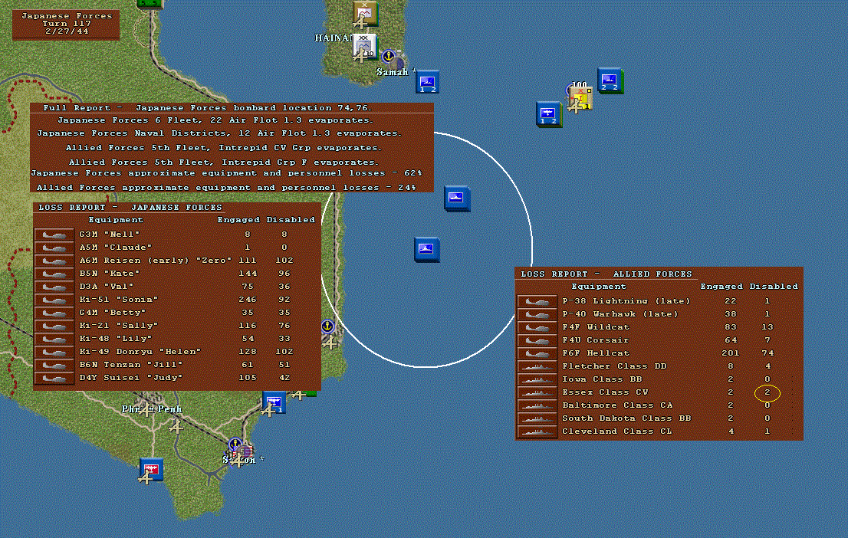Viewport: 848px width, 538px height.
Task: Click the Baltimore Class CA ship icon
Action: [x=537, y=405]
